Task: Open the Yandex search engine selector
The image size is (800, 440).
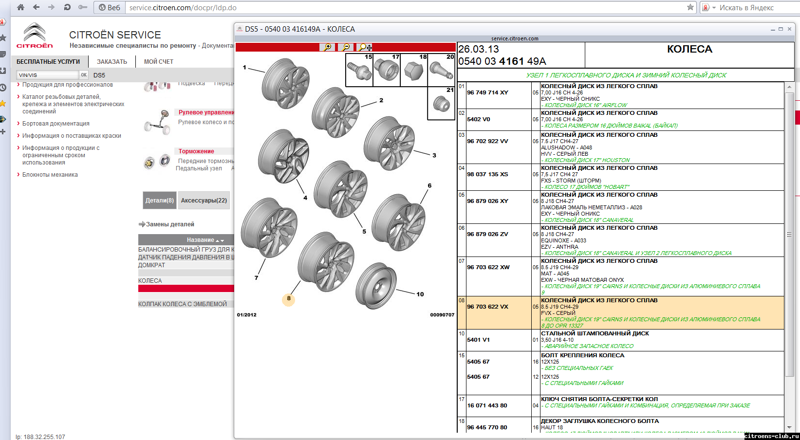Action: [x=708, y=8]
